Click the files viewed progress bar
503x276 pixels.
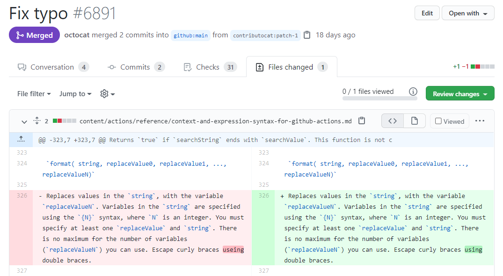[379, 97]
